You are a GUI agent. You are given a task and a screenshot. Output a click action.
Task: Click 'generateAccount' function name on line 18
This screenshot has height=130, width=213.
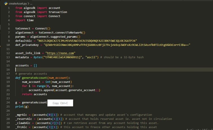point(34,78)
